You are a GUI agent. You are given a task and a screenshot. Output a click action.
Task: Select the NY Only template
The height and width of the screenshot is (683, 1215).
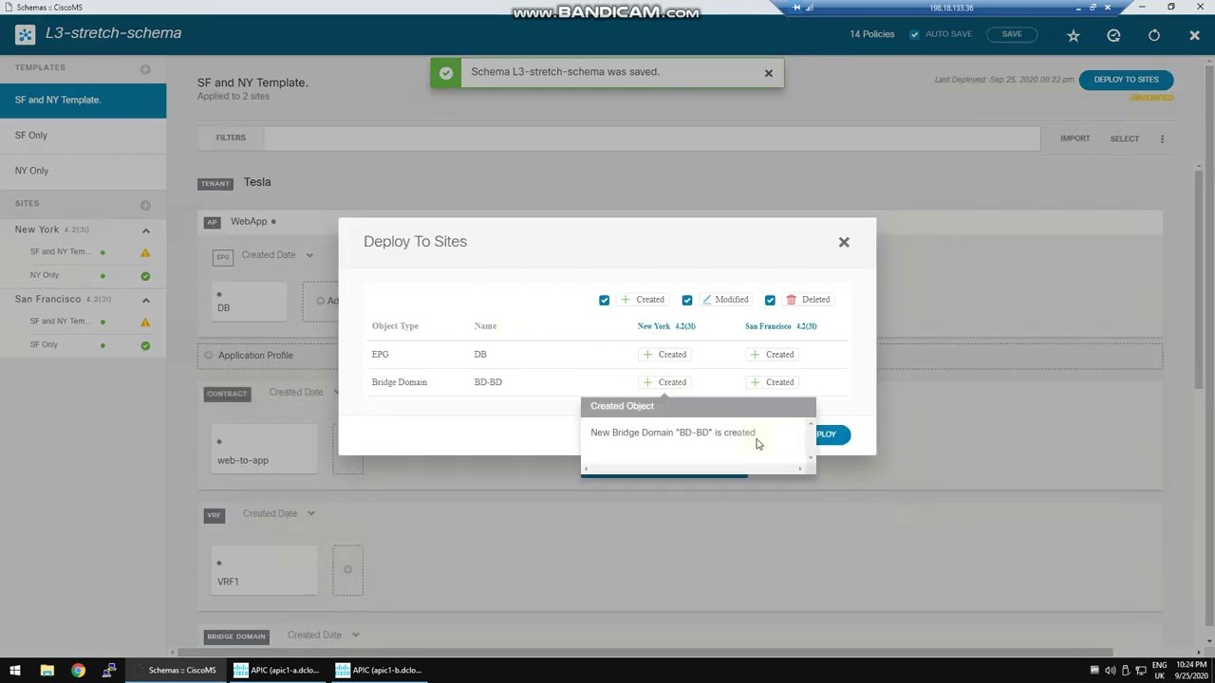(83, 171)
